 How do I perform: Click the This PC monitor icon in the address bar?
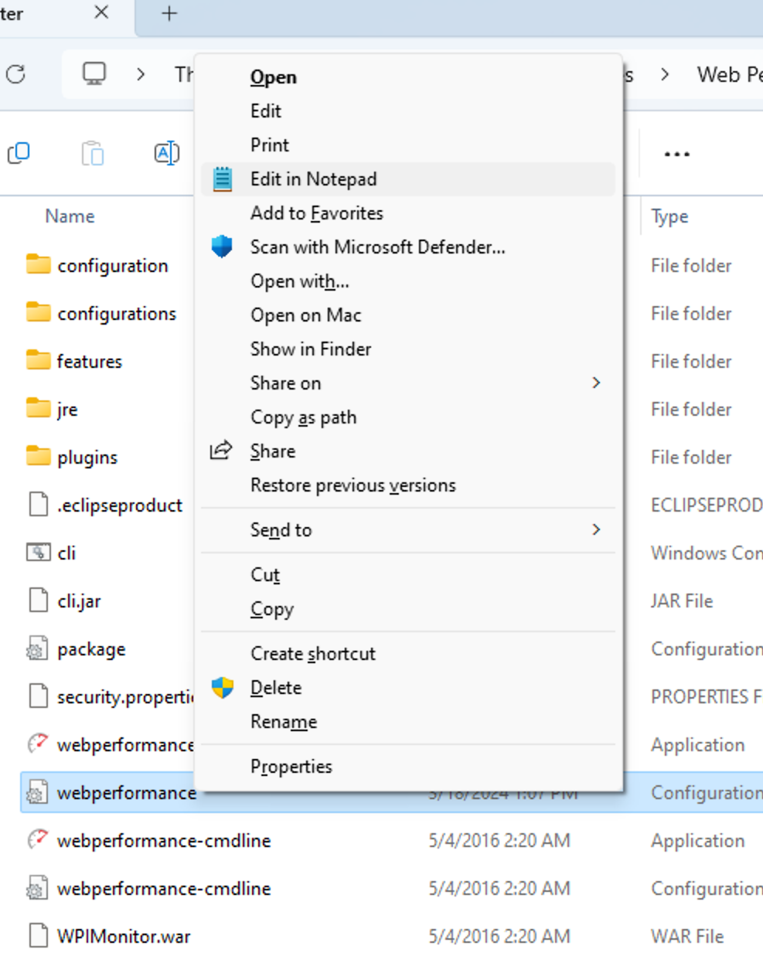click(94, 73)
